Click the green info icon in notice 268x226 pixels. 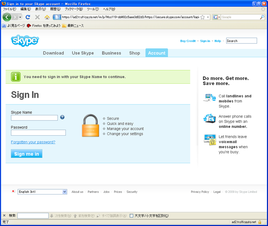(16, 77)
